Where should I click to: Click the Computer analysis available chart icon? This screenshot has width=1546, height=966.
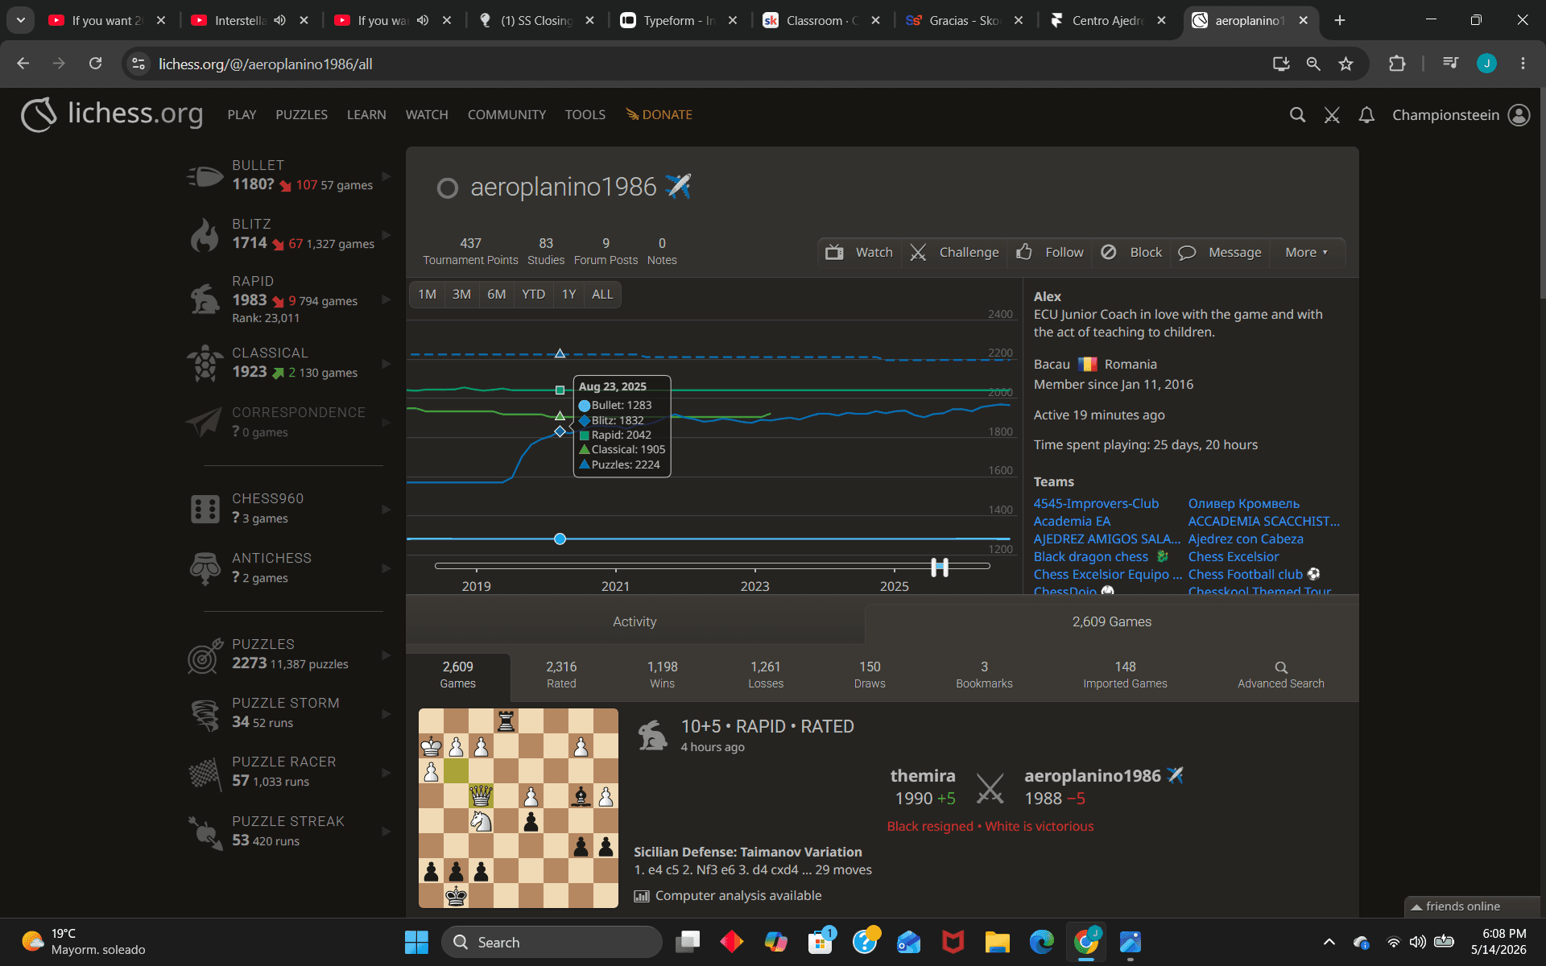(642, 896)
